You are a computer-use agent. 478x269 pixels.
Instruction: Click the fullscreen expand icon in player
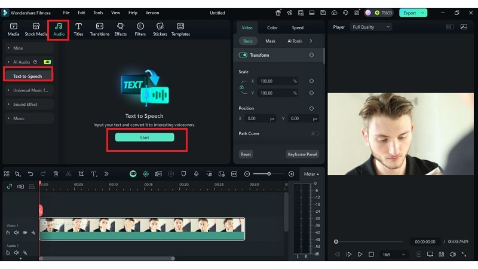[464, 254]
